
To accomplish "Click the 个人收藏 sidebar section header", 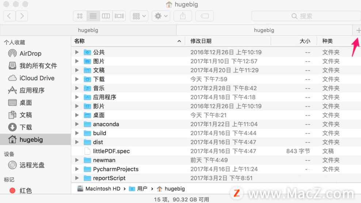I will point(15,43).
